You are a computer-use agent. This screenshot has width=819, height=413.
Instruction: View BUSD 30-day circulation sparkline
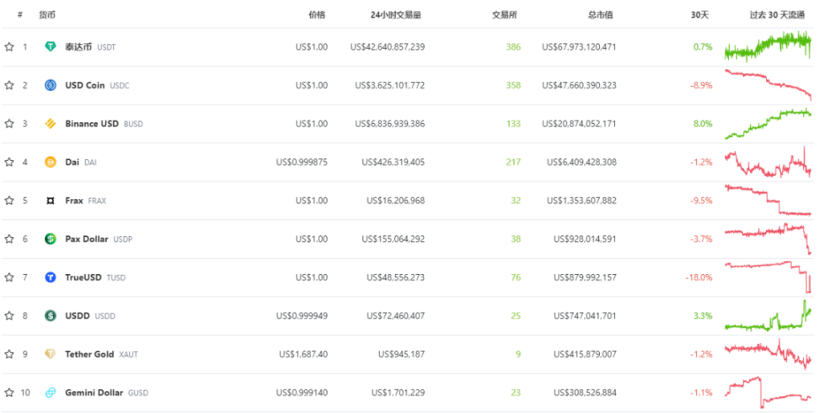[x=768, y=123]
